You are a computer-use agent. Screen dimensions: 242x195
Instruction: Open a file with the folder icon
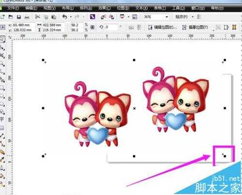click(x=11, y=17)
